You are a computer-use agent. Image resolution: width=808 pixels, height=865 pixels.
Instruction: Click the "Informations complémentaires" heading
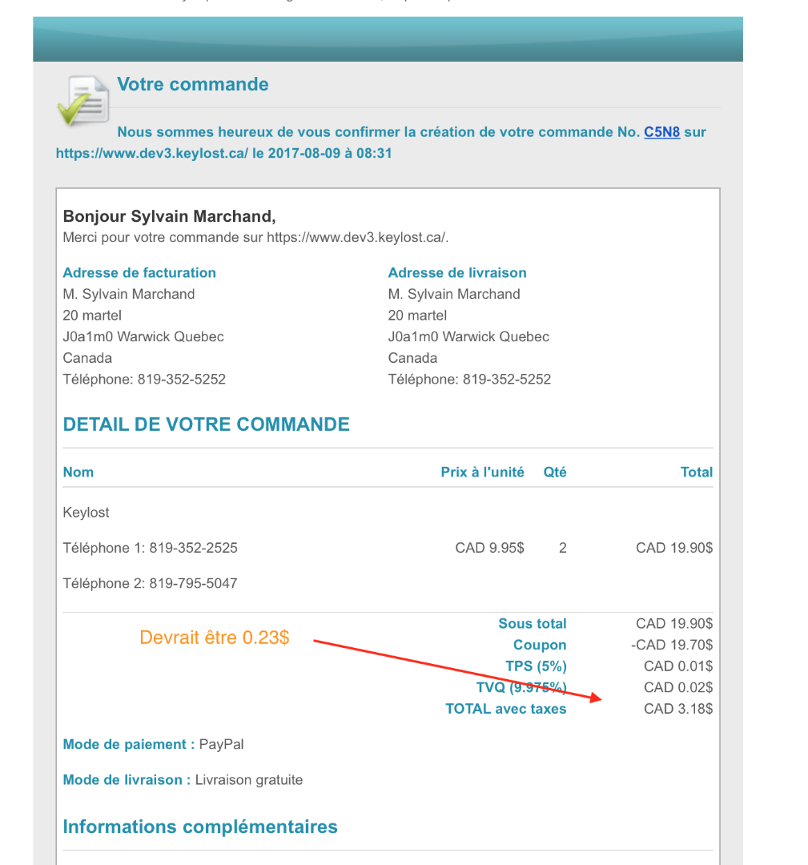pyautogui.click(x=200, y=827)
